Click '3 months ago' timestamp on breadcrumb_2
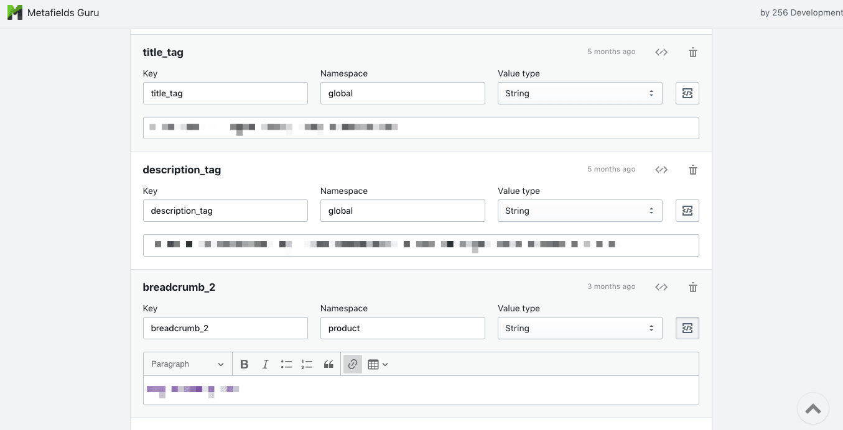This screenshot has height=430, width=843. pos(612,286)
